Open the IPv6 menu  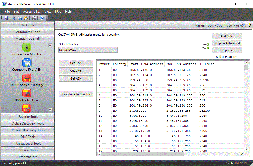pos(58,12)
